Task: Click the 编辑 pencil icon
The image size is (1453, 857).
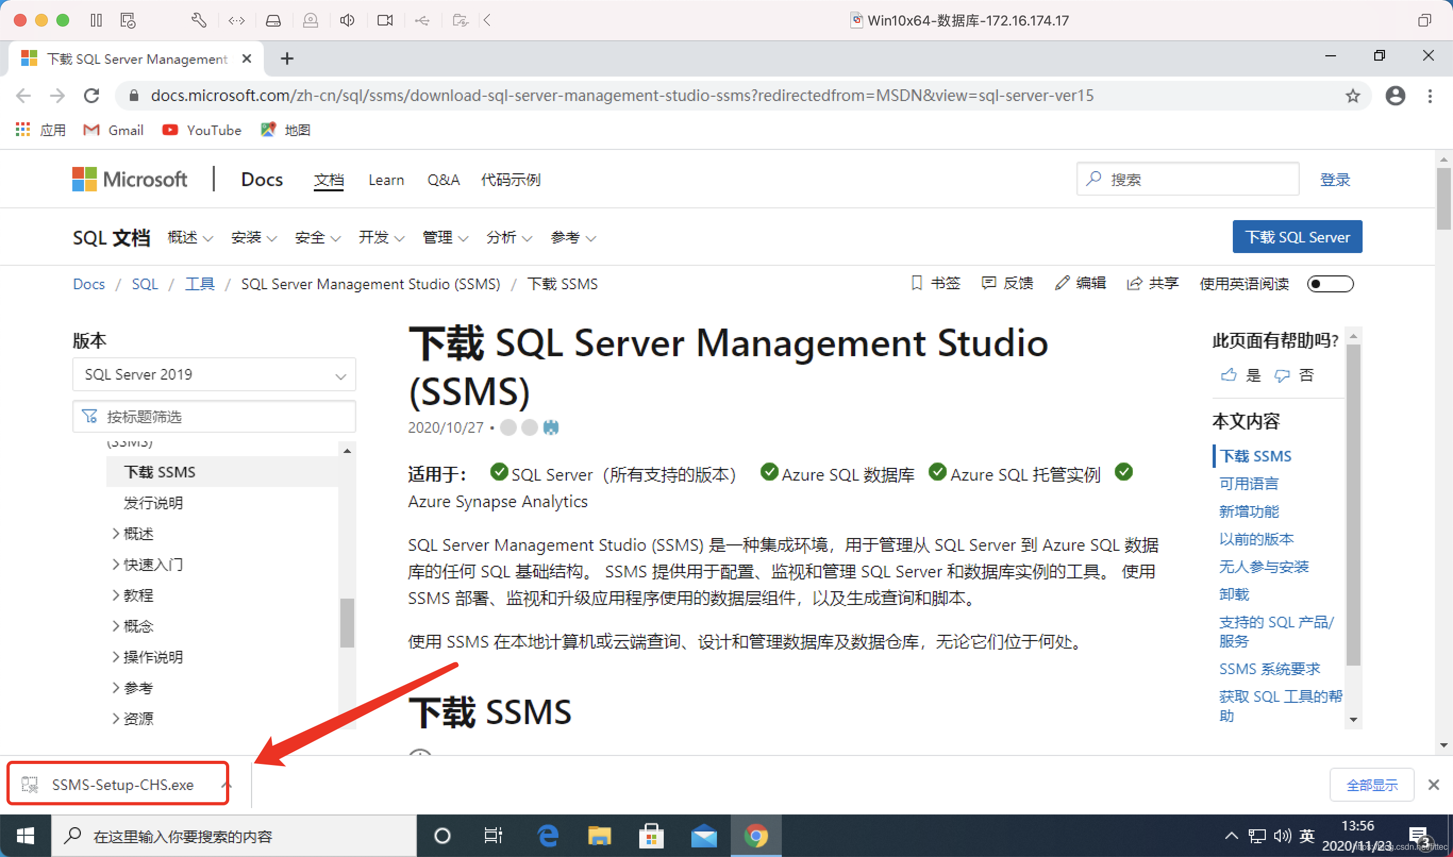Action: (1062, 283)
